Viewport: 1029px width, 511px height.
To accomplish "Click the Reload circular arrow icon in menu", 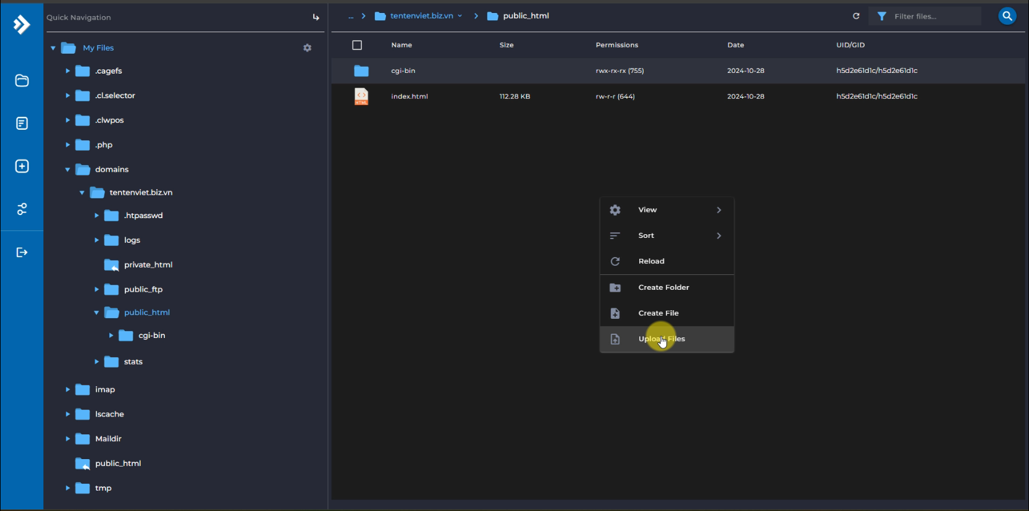I will pos(615,261).
